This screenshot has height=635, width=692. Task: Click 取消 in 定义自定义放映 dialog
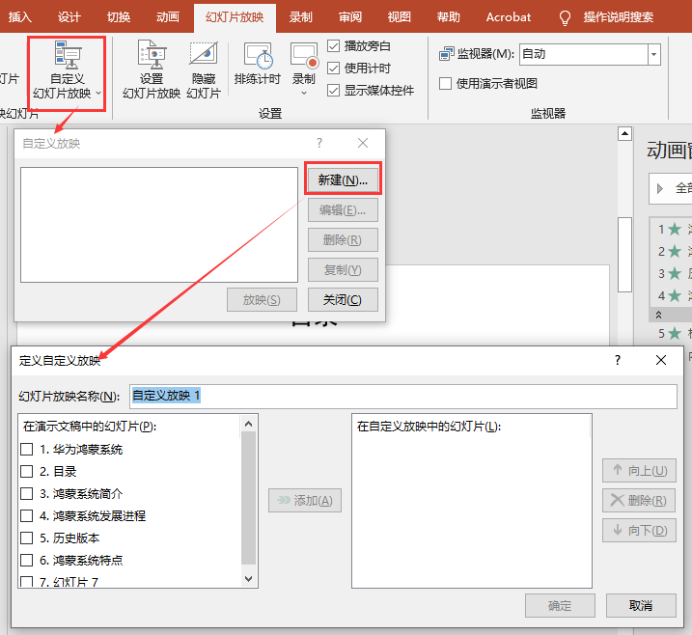click(640, 606)
